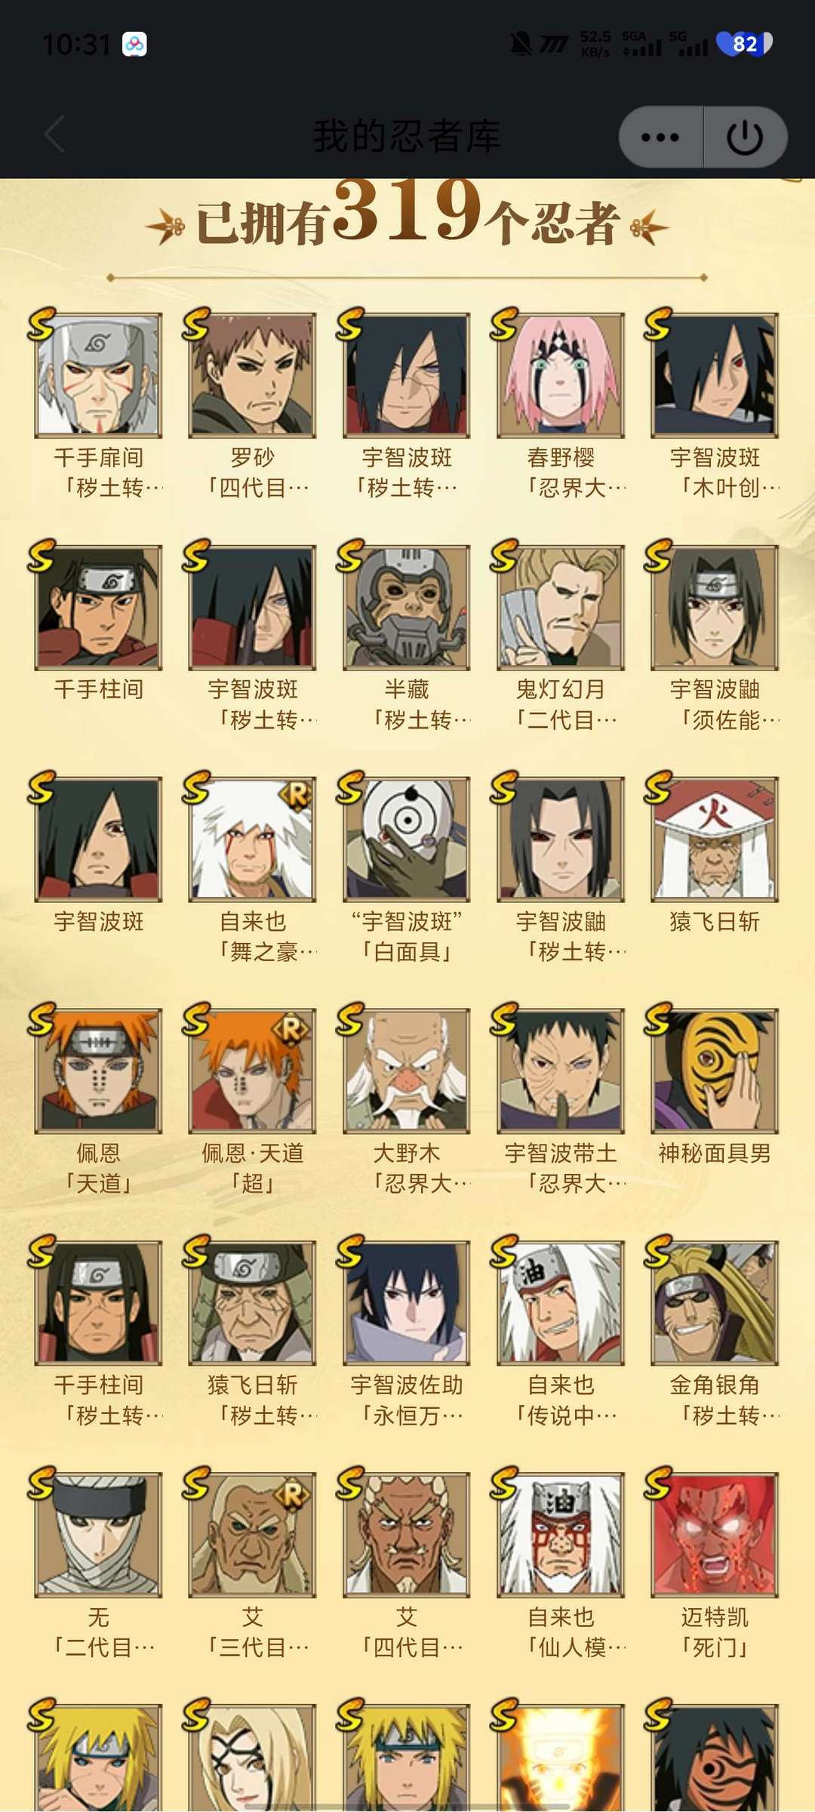
Task: Open 罗砂 四代目 ninja portrait
Action: (x=252, y=375)
